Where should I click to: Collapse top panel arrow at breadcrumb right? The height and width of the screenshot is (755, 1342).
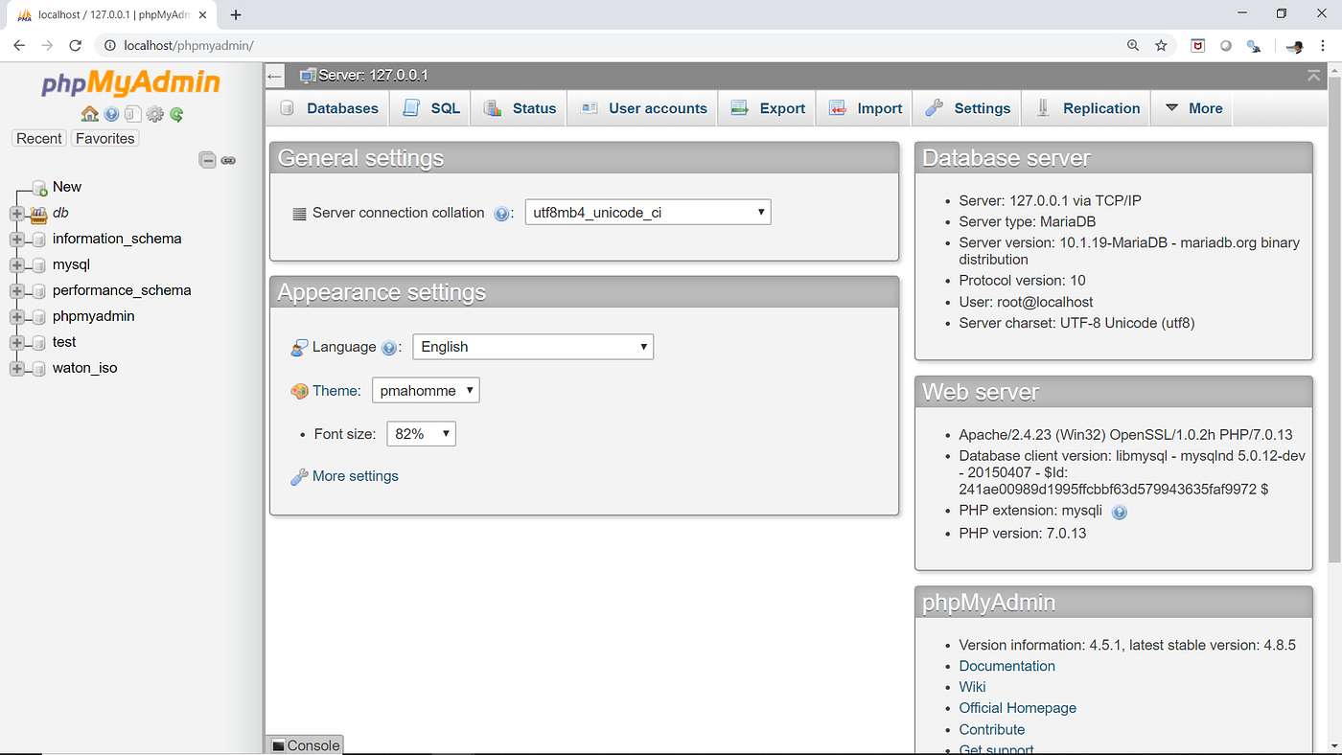[1313, 75]
